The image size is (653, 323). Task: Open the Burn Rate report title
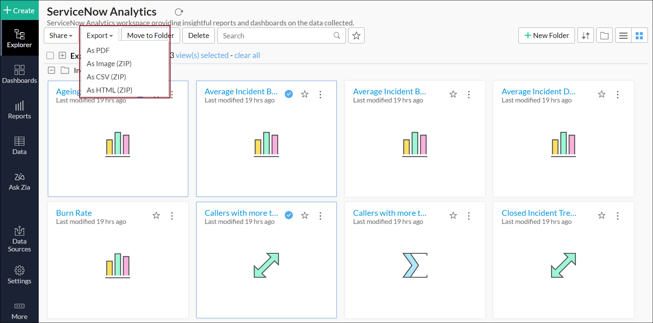(x=74, y=213)
